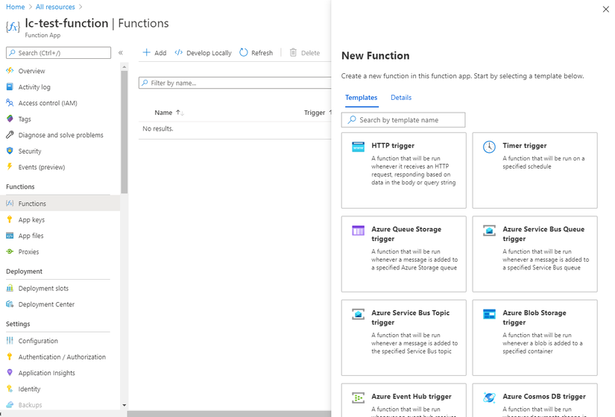Click the sidebar scrollbar up arrow

pos(124,67)
